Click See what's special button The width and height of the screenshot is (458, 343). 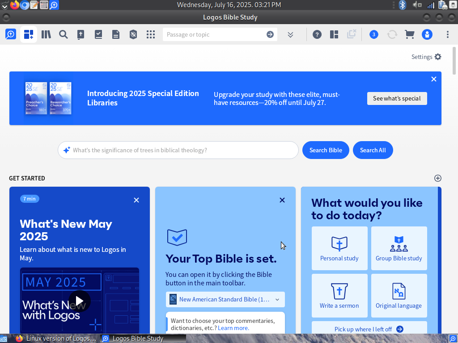(397, 98)
